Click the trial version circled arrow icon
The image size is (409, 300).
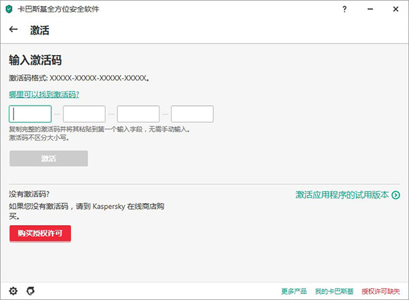[x=395, y=195]
